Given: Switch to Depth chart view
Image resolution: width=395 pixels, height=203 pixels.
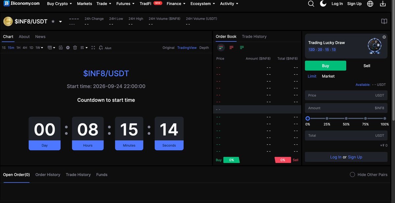Looking at the screenshot, I should pyautogui.click(x=204, y=48).
